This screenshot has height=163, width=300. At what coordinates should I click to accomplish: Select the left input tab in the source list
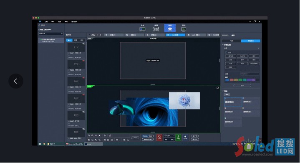pos(69,40)
